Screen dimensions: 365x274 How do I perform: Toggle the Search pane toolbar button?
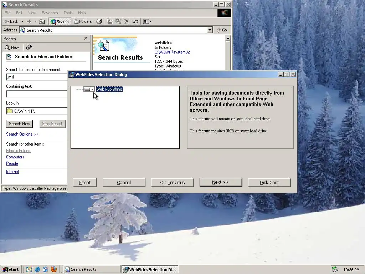coord(60,21)
